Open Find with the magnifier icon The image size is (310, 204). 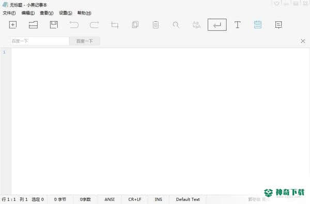[x=176, y=25]
